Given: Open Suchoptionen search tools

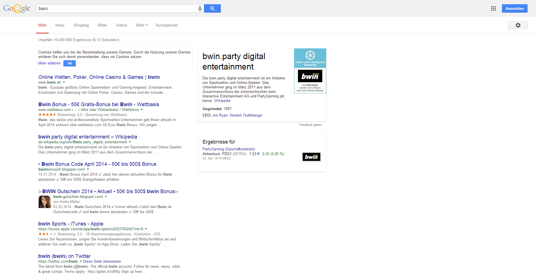Looking at the screenshot, I should (x=167, y=25).
